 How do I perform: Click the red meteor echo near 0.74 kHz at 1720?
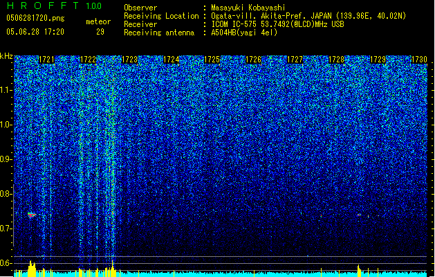coord(32,215)
